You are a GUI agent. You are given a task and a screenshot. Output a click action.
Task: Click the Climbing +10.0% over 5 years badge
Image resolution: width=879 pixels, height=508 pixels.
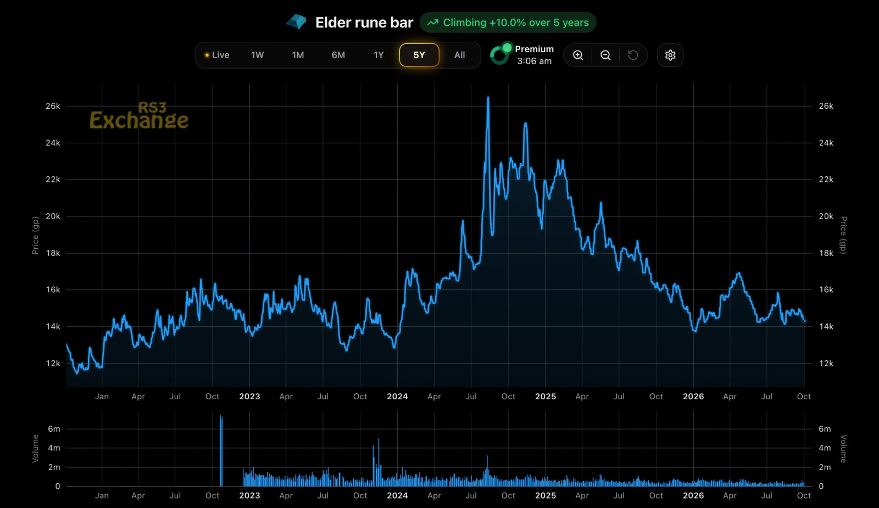(x=508, y=23)
